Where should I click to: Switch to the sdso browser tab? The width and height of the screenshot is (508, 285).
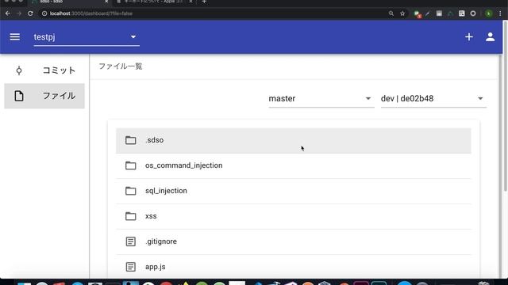(70, 2)
